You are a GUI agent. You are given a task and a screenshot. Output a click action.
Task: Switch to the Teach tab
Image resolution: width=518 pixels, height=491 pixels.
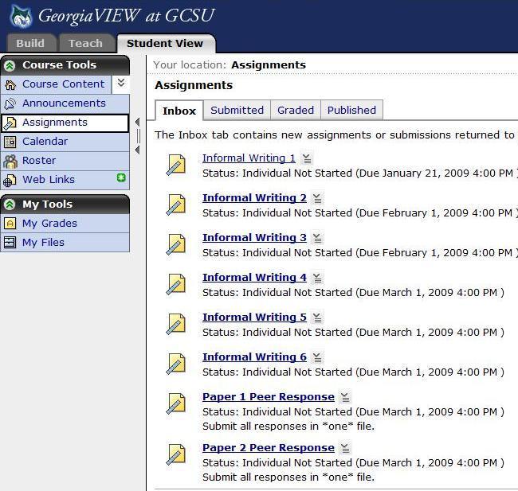point(85,43)
